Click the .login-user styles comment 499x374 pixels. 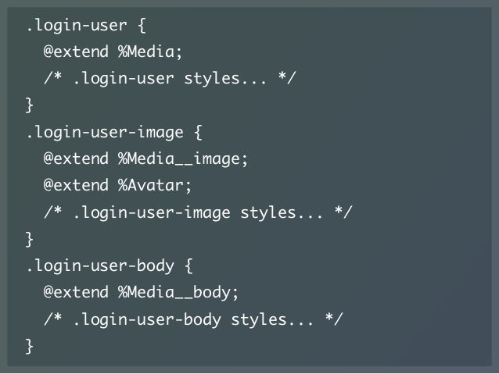tap(170, 79)
